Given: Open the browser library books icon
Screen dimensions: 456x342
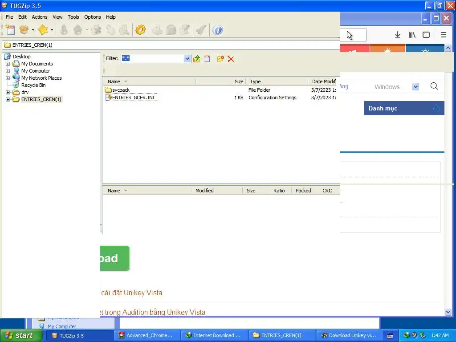Looking at the screenshot, I should [x=412, y=35].
